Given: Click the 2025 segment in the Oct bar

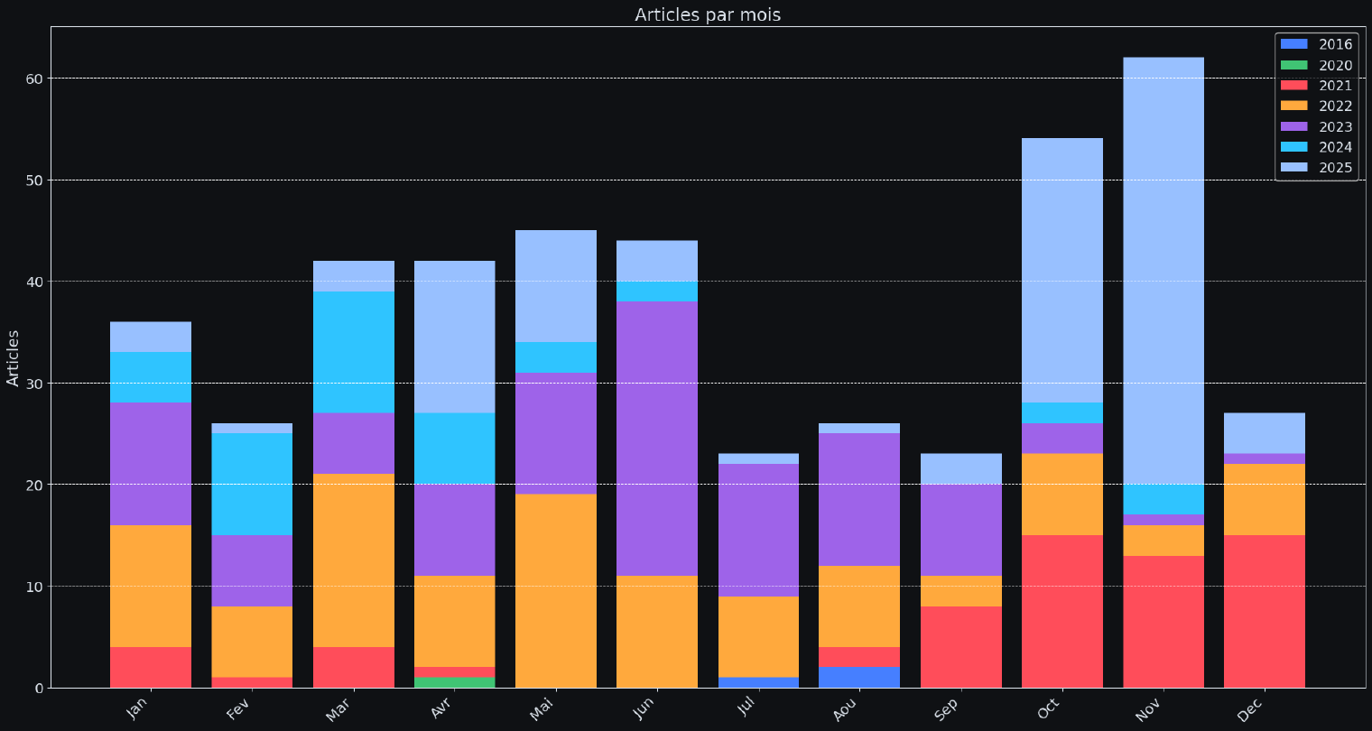Looking at the screenshot, I should [1061, 270].
